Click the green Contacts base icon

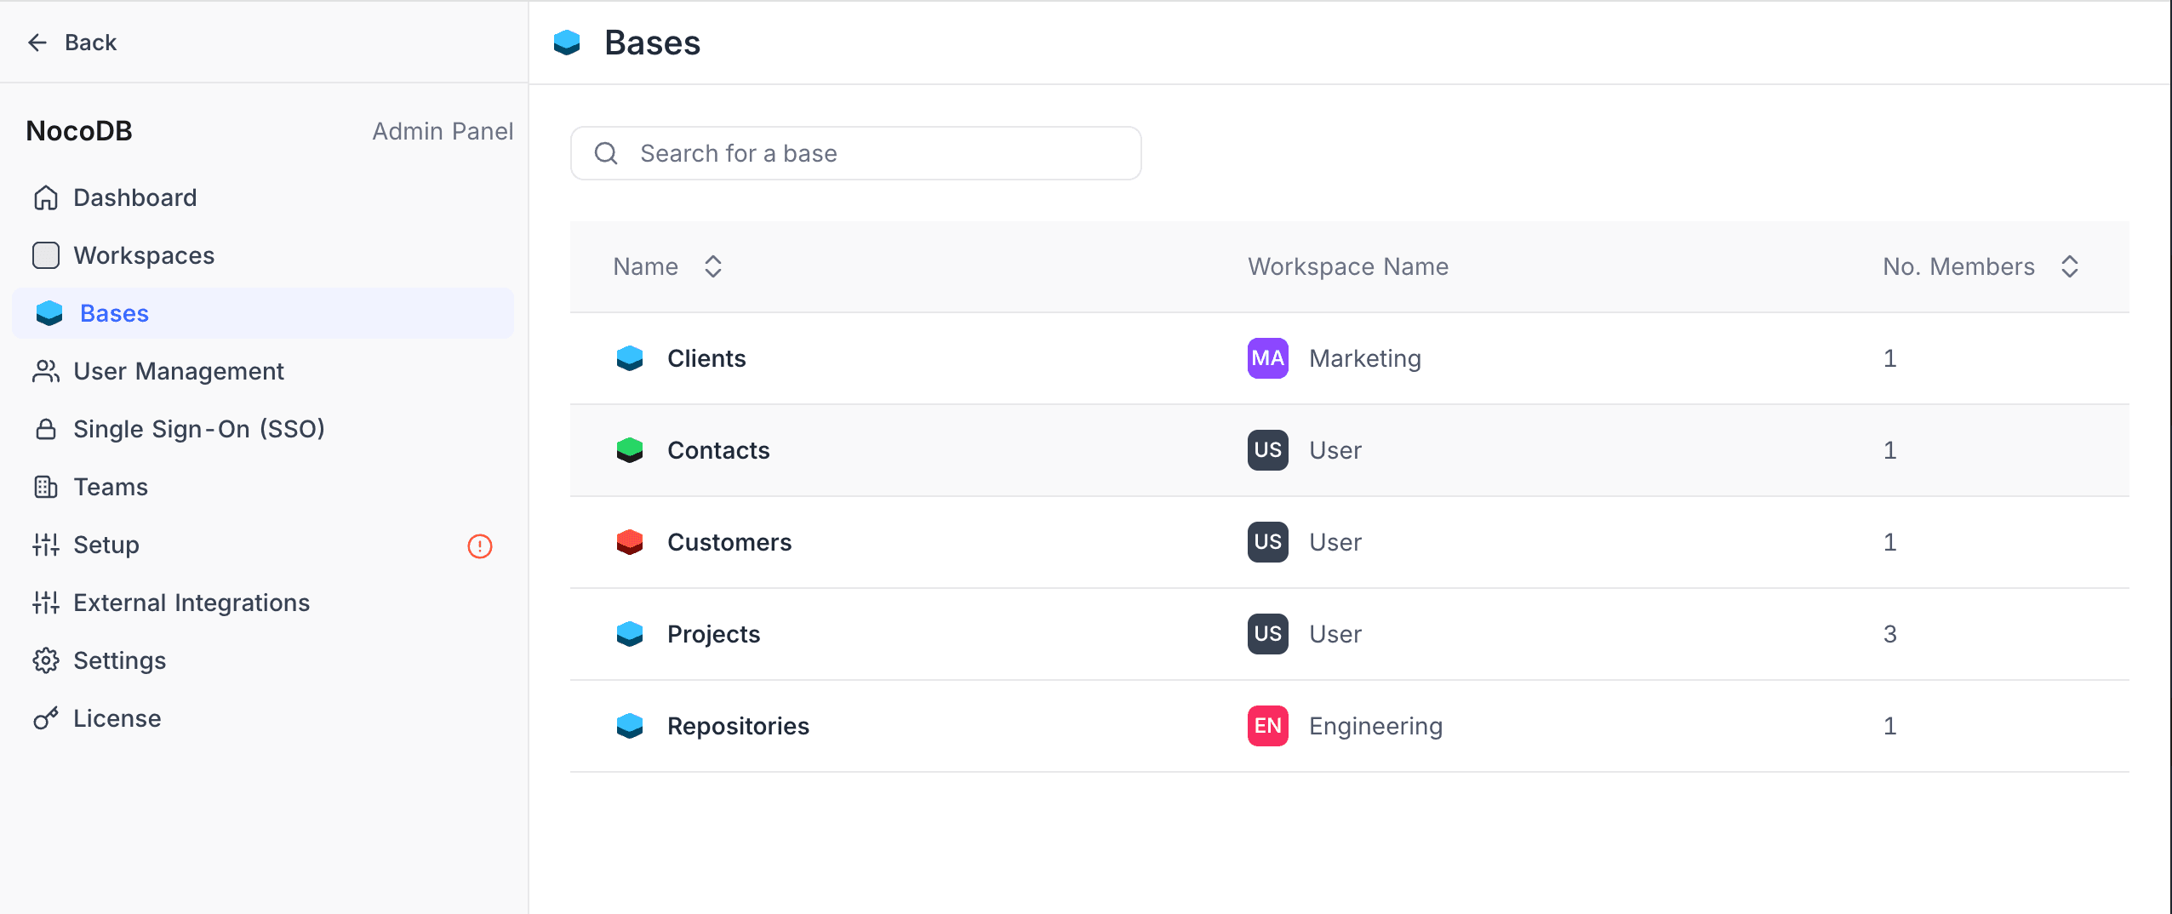pos(630,450)
